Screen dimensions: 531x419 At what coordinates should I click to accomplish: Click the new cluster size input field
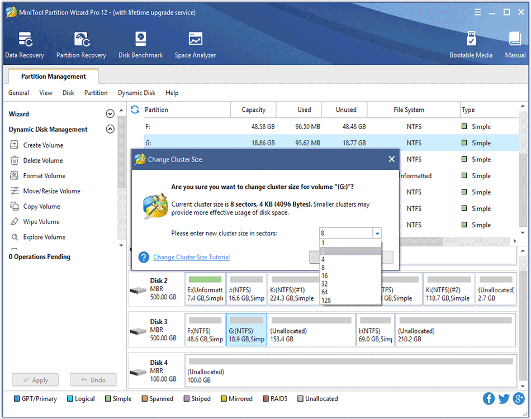[346, 233]
